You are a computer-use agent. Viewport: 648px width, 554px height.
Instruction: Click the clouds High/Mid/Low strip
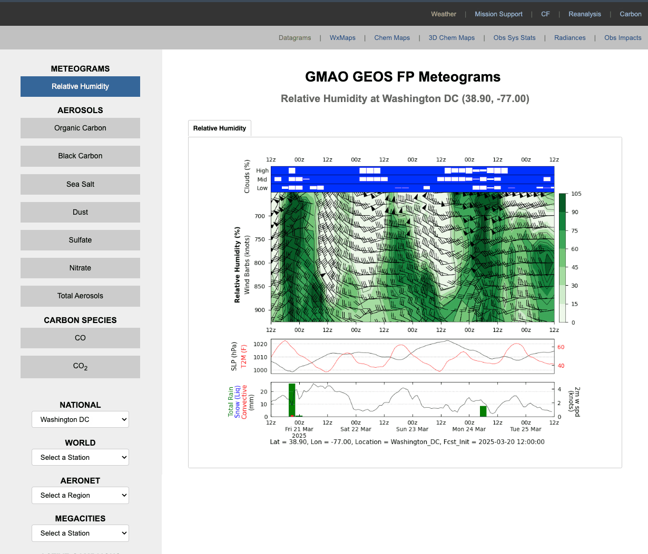[413, 179]
